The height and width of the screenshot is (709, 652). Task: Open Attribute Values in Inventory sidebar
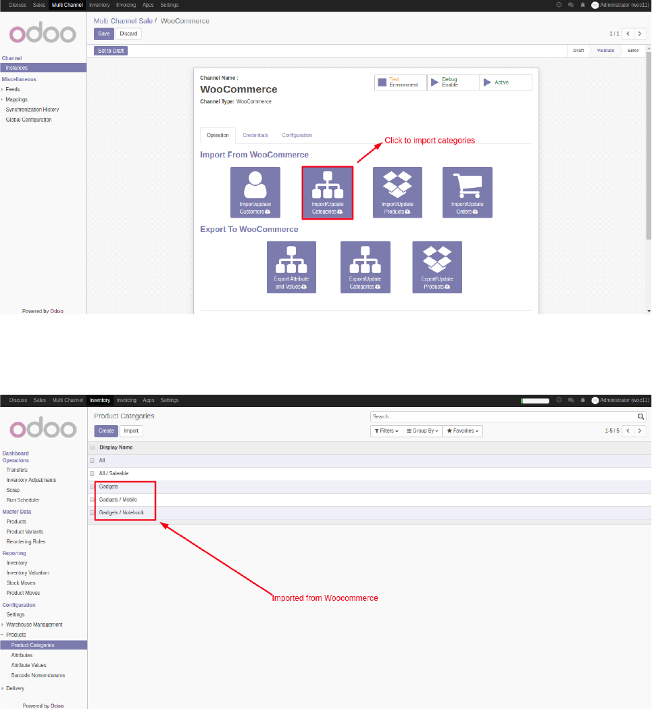(28, 665)
